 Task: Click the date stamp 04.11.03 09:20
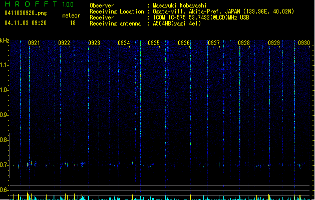(x=26, y=23)
